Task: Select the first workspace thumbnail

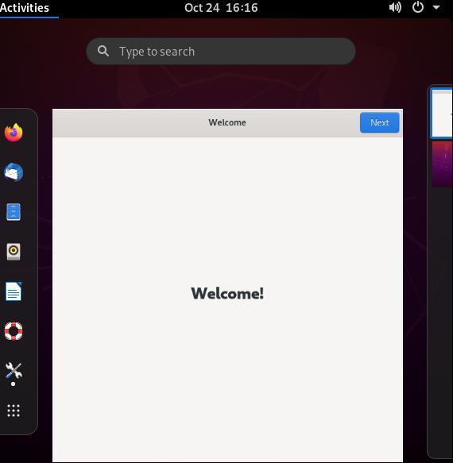Action: [442, 114]
